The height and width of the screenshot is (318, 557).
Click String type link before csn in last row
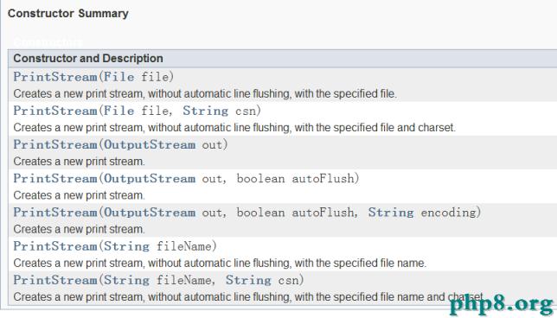[x=248, y=280]
